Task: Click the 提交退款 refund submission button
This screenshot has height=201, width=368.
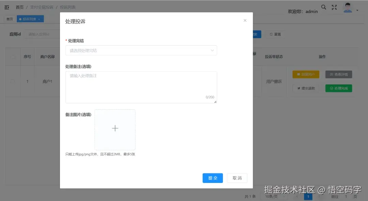Action: coord(306,88)
